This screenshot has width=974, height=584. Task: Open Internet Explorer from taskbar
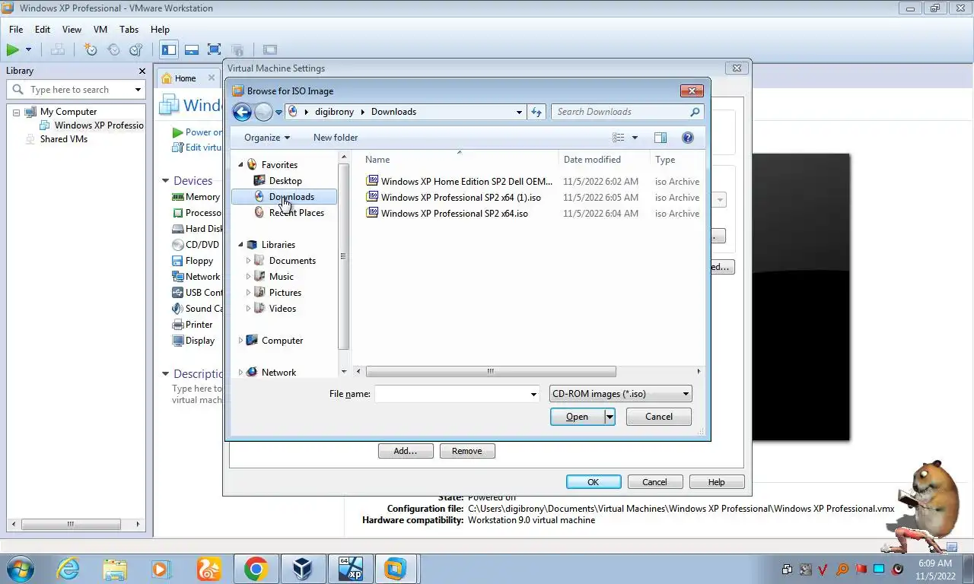[x=68, y=569]
